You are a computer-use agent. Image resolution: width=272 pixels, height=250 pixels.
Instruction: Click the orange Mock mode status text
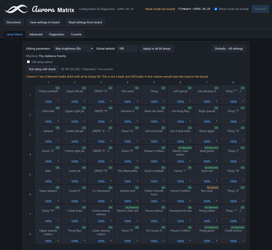pos(160,9)
